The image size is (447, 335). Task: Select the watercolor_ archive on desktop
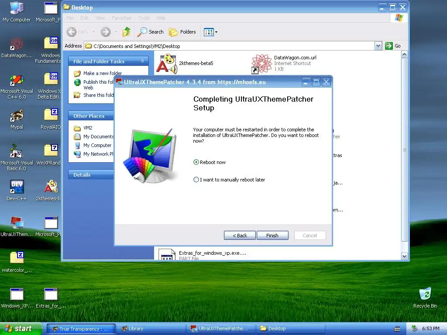coord(17,262)
